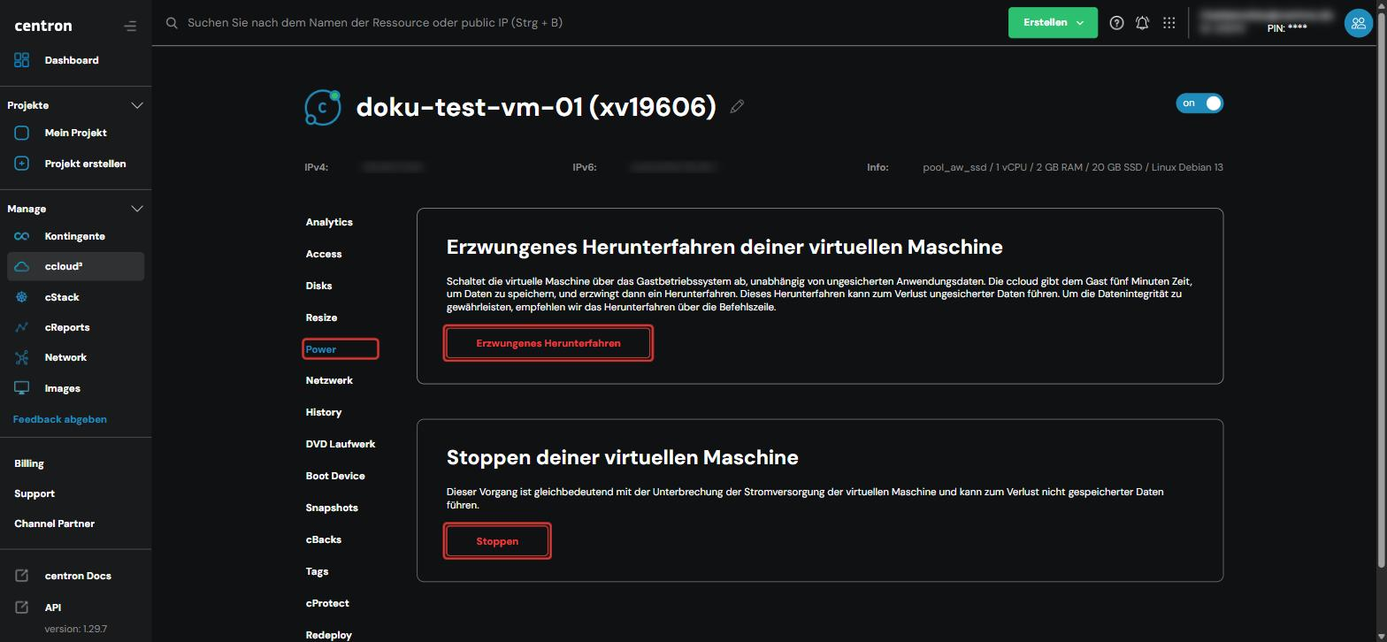Open API external link icon
This screenshot has height=642, width=1387.
(22, 608)
